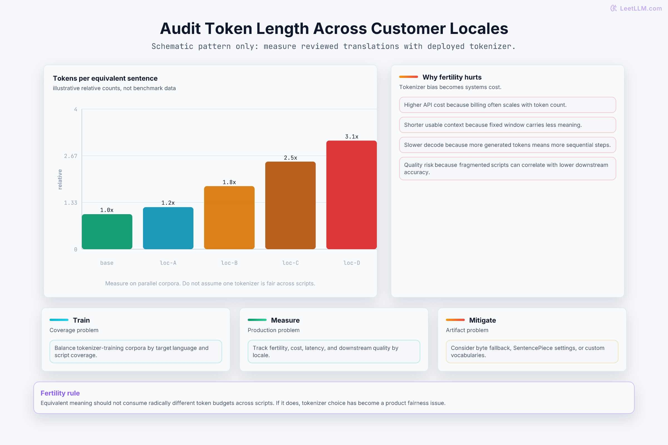The height and width of the screenshot is (445, 668).
Task: Click the red loc-D bar
Action: [x=352, y=195]
